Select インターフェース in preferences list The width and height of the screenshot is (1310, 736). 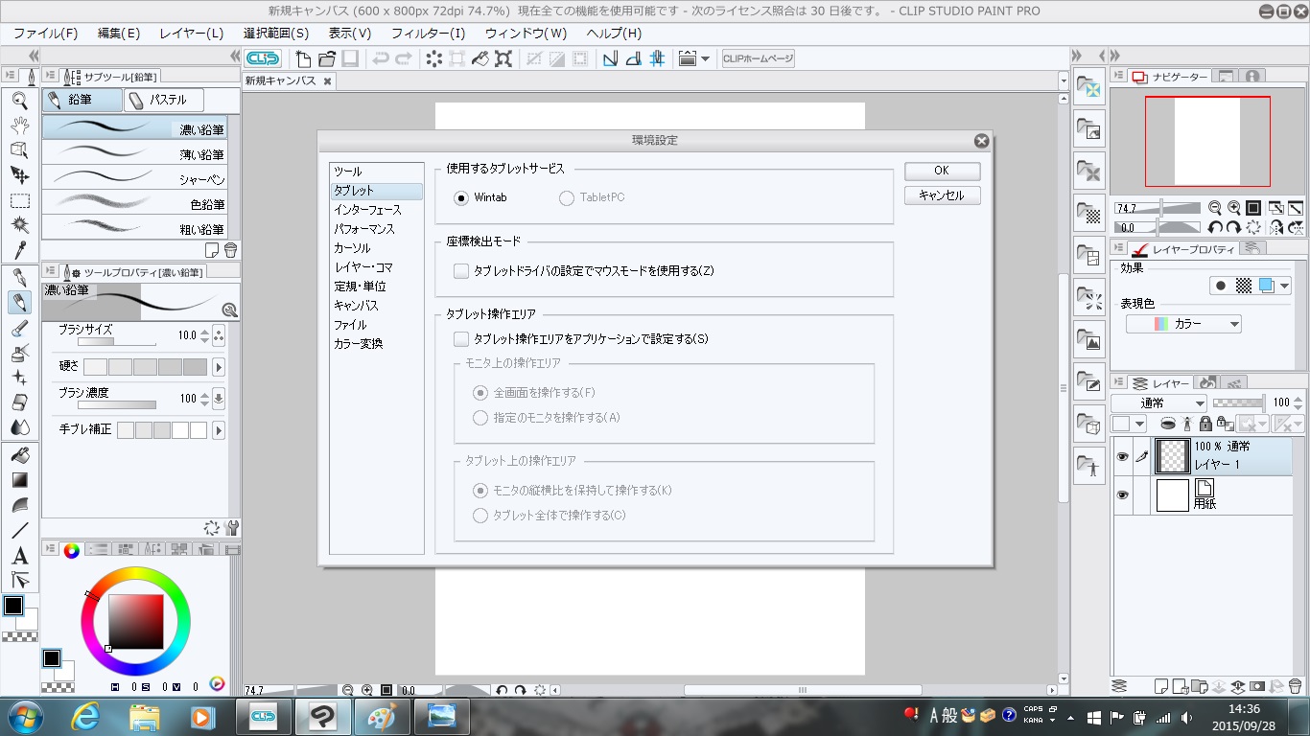click(x=367, y=210)
